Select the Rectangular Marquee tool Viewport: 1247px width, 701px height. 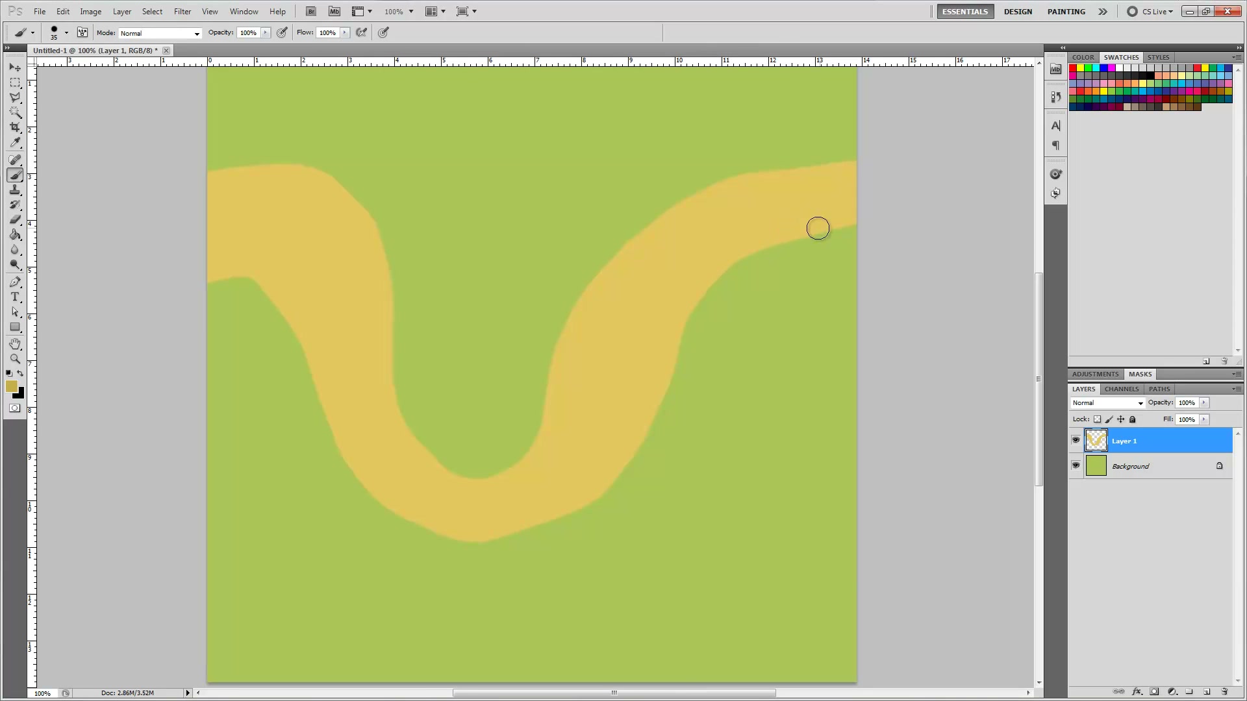(x=15, y=82)
